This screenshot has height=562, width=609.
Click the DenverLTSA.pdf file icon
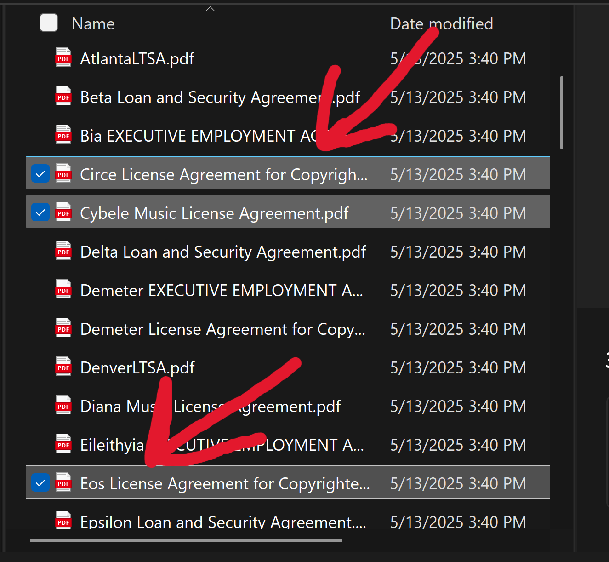(63, 367)
